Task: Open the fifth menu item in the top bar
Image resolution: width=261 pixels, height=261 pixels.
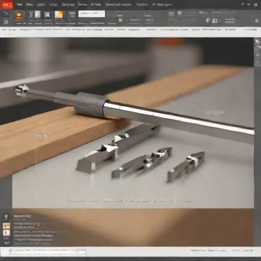Action: 68,5
